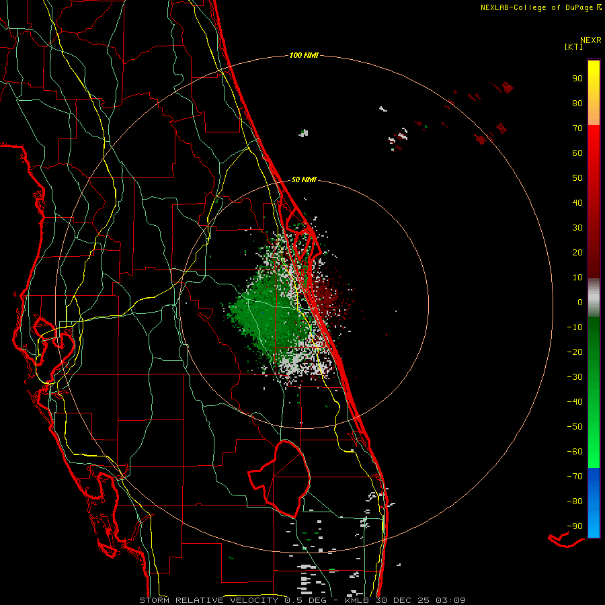The width and height of the screenshot is (605, 605).
Task: Click the "[KT]" units label
Action: pyautogui.click(x=574, y=46)
